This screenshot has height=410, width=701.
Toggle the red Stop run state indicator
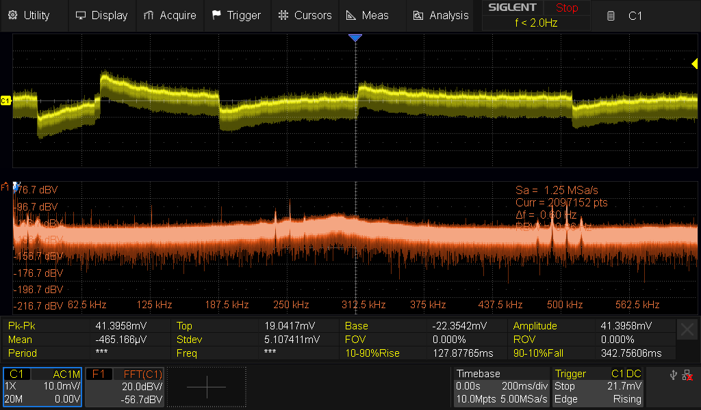[x=566, y=8]
